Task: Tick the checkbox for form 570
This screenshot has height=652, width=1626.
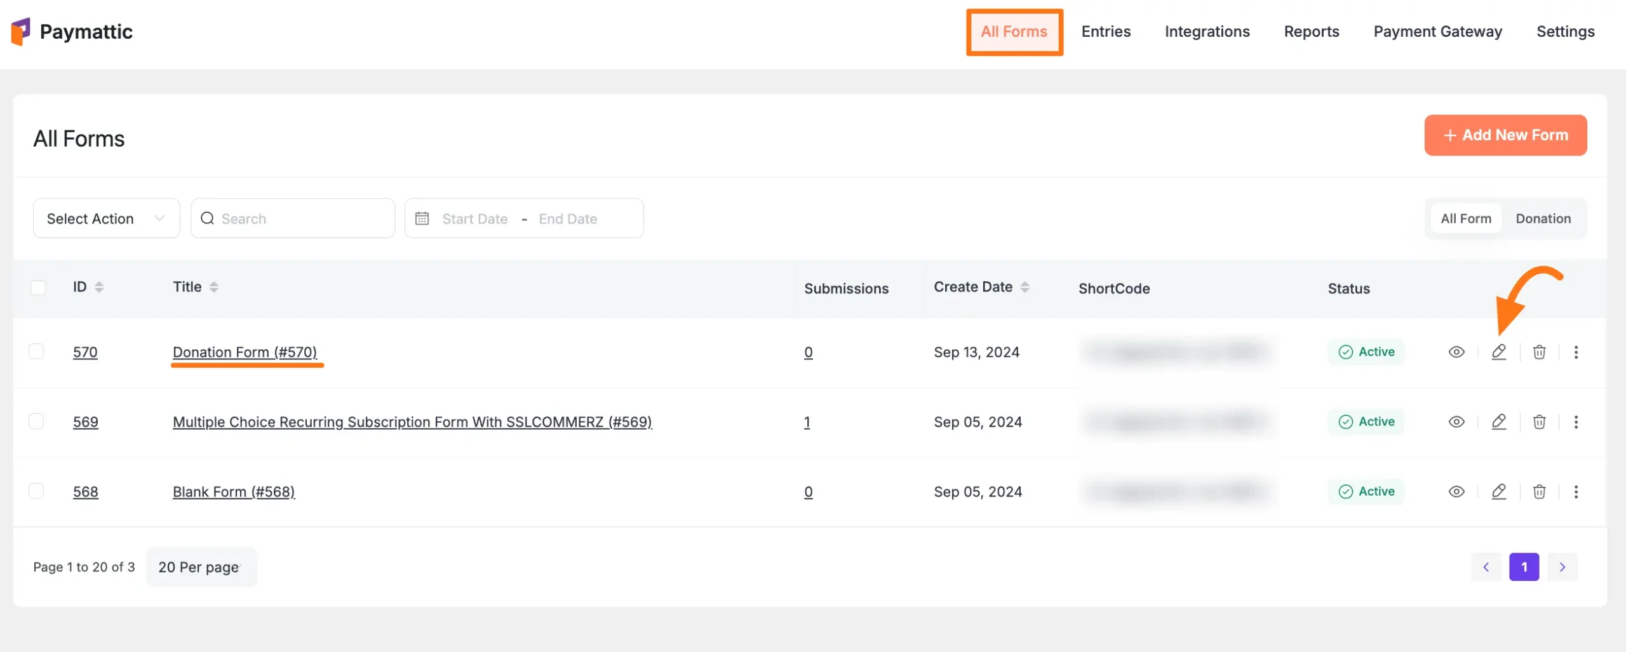Action: pos(37,351)
